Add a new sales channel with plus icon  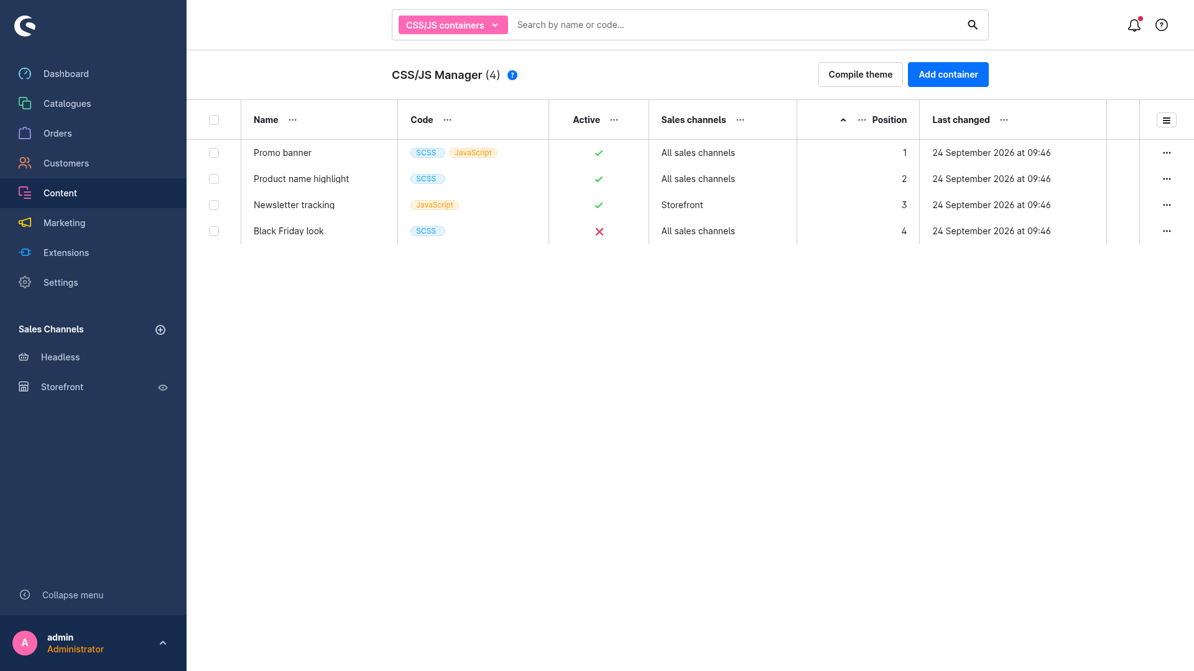(x=160, y=330)
